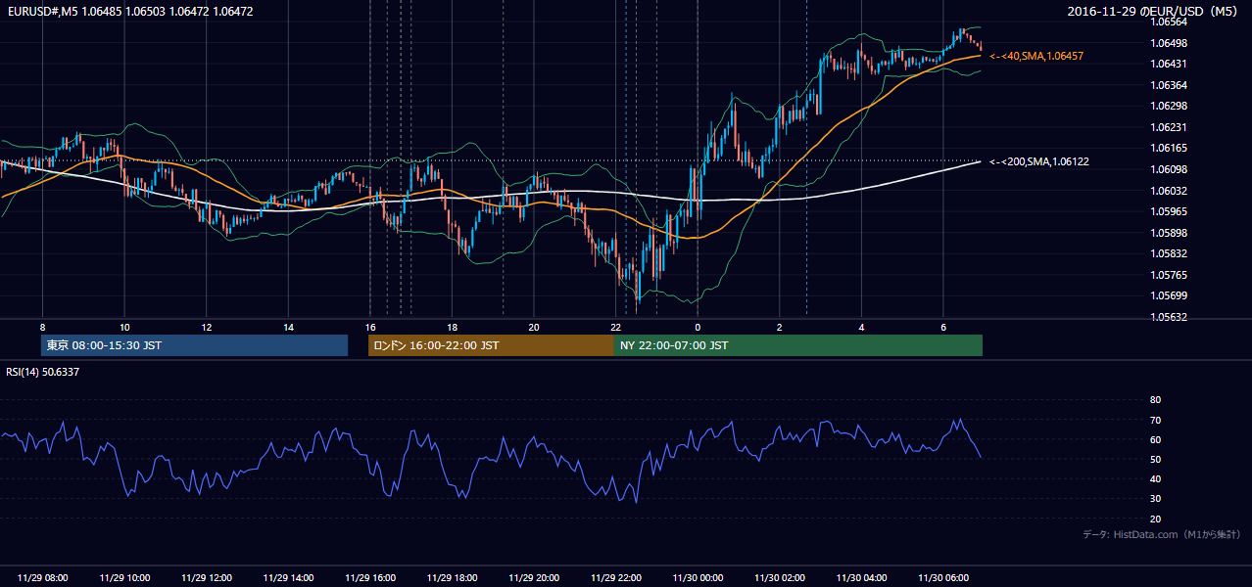Click the 11/30 00:00 time axis label
Screen dimensions: 1252x587
point(698,578)
